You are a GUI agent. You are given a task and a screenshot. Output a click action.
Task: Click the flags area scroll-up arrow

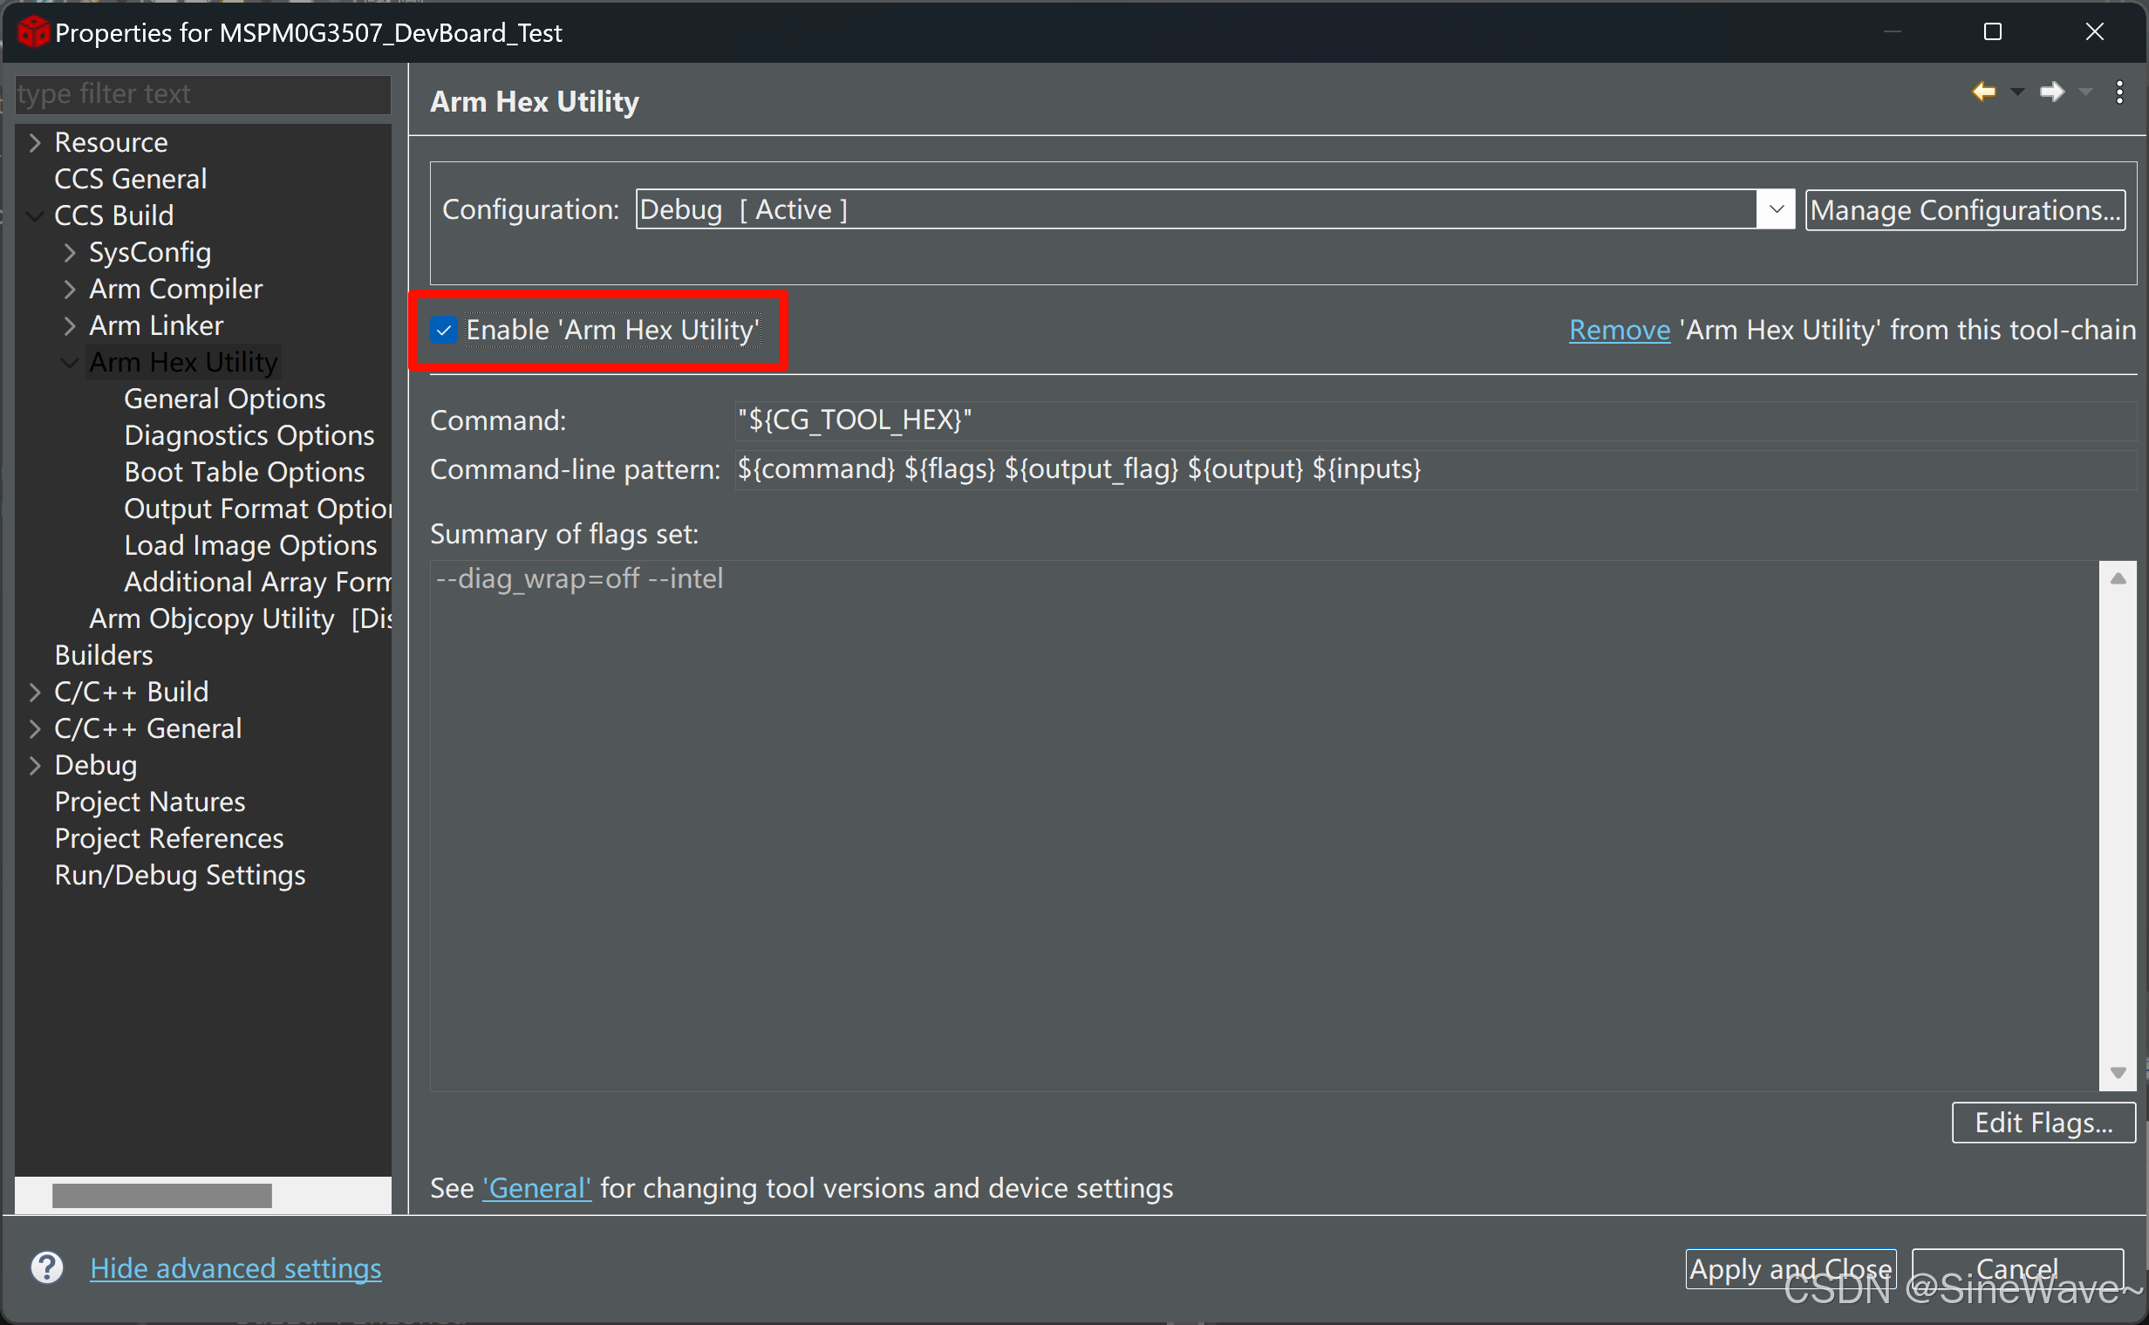tap(2118, 578)
